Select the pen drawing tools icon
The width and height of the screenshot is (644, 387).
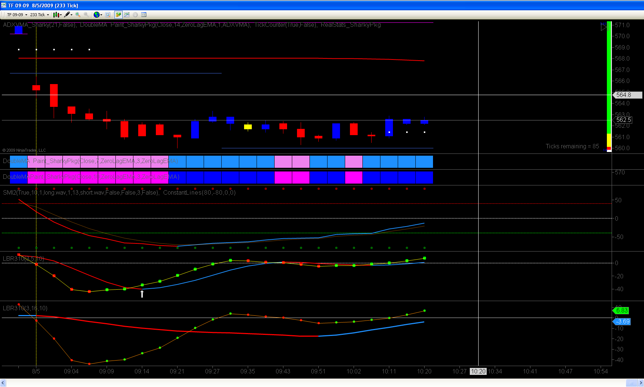(67, 15)
